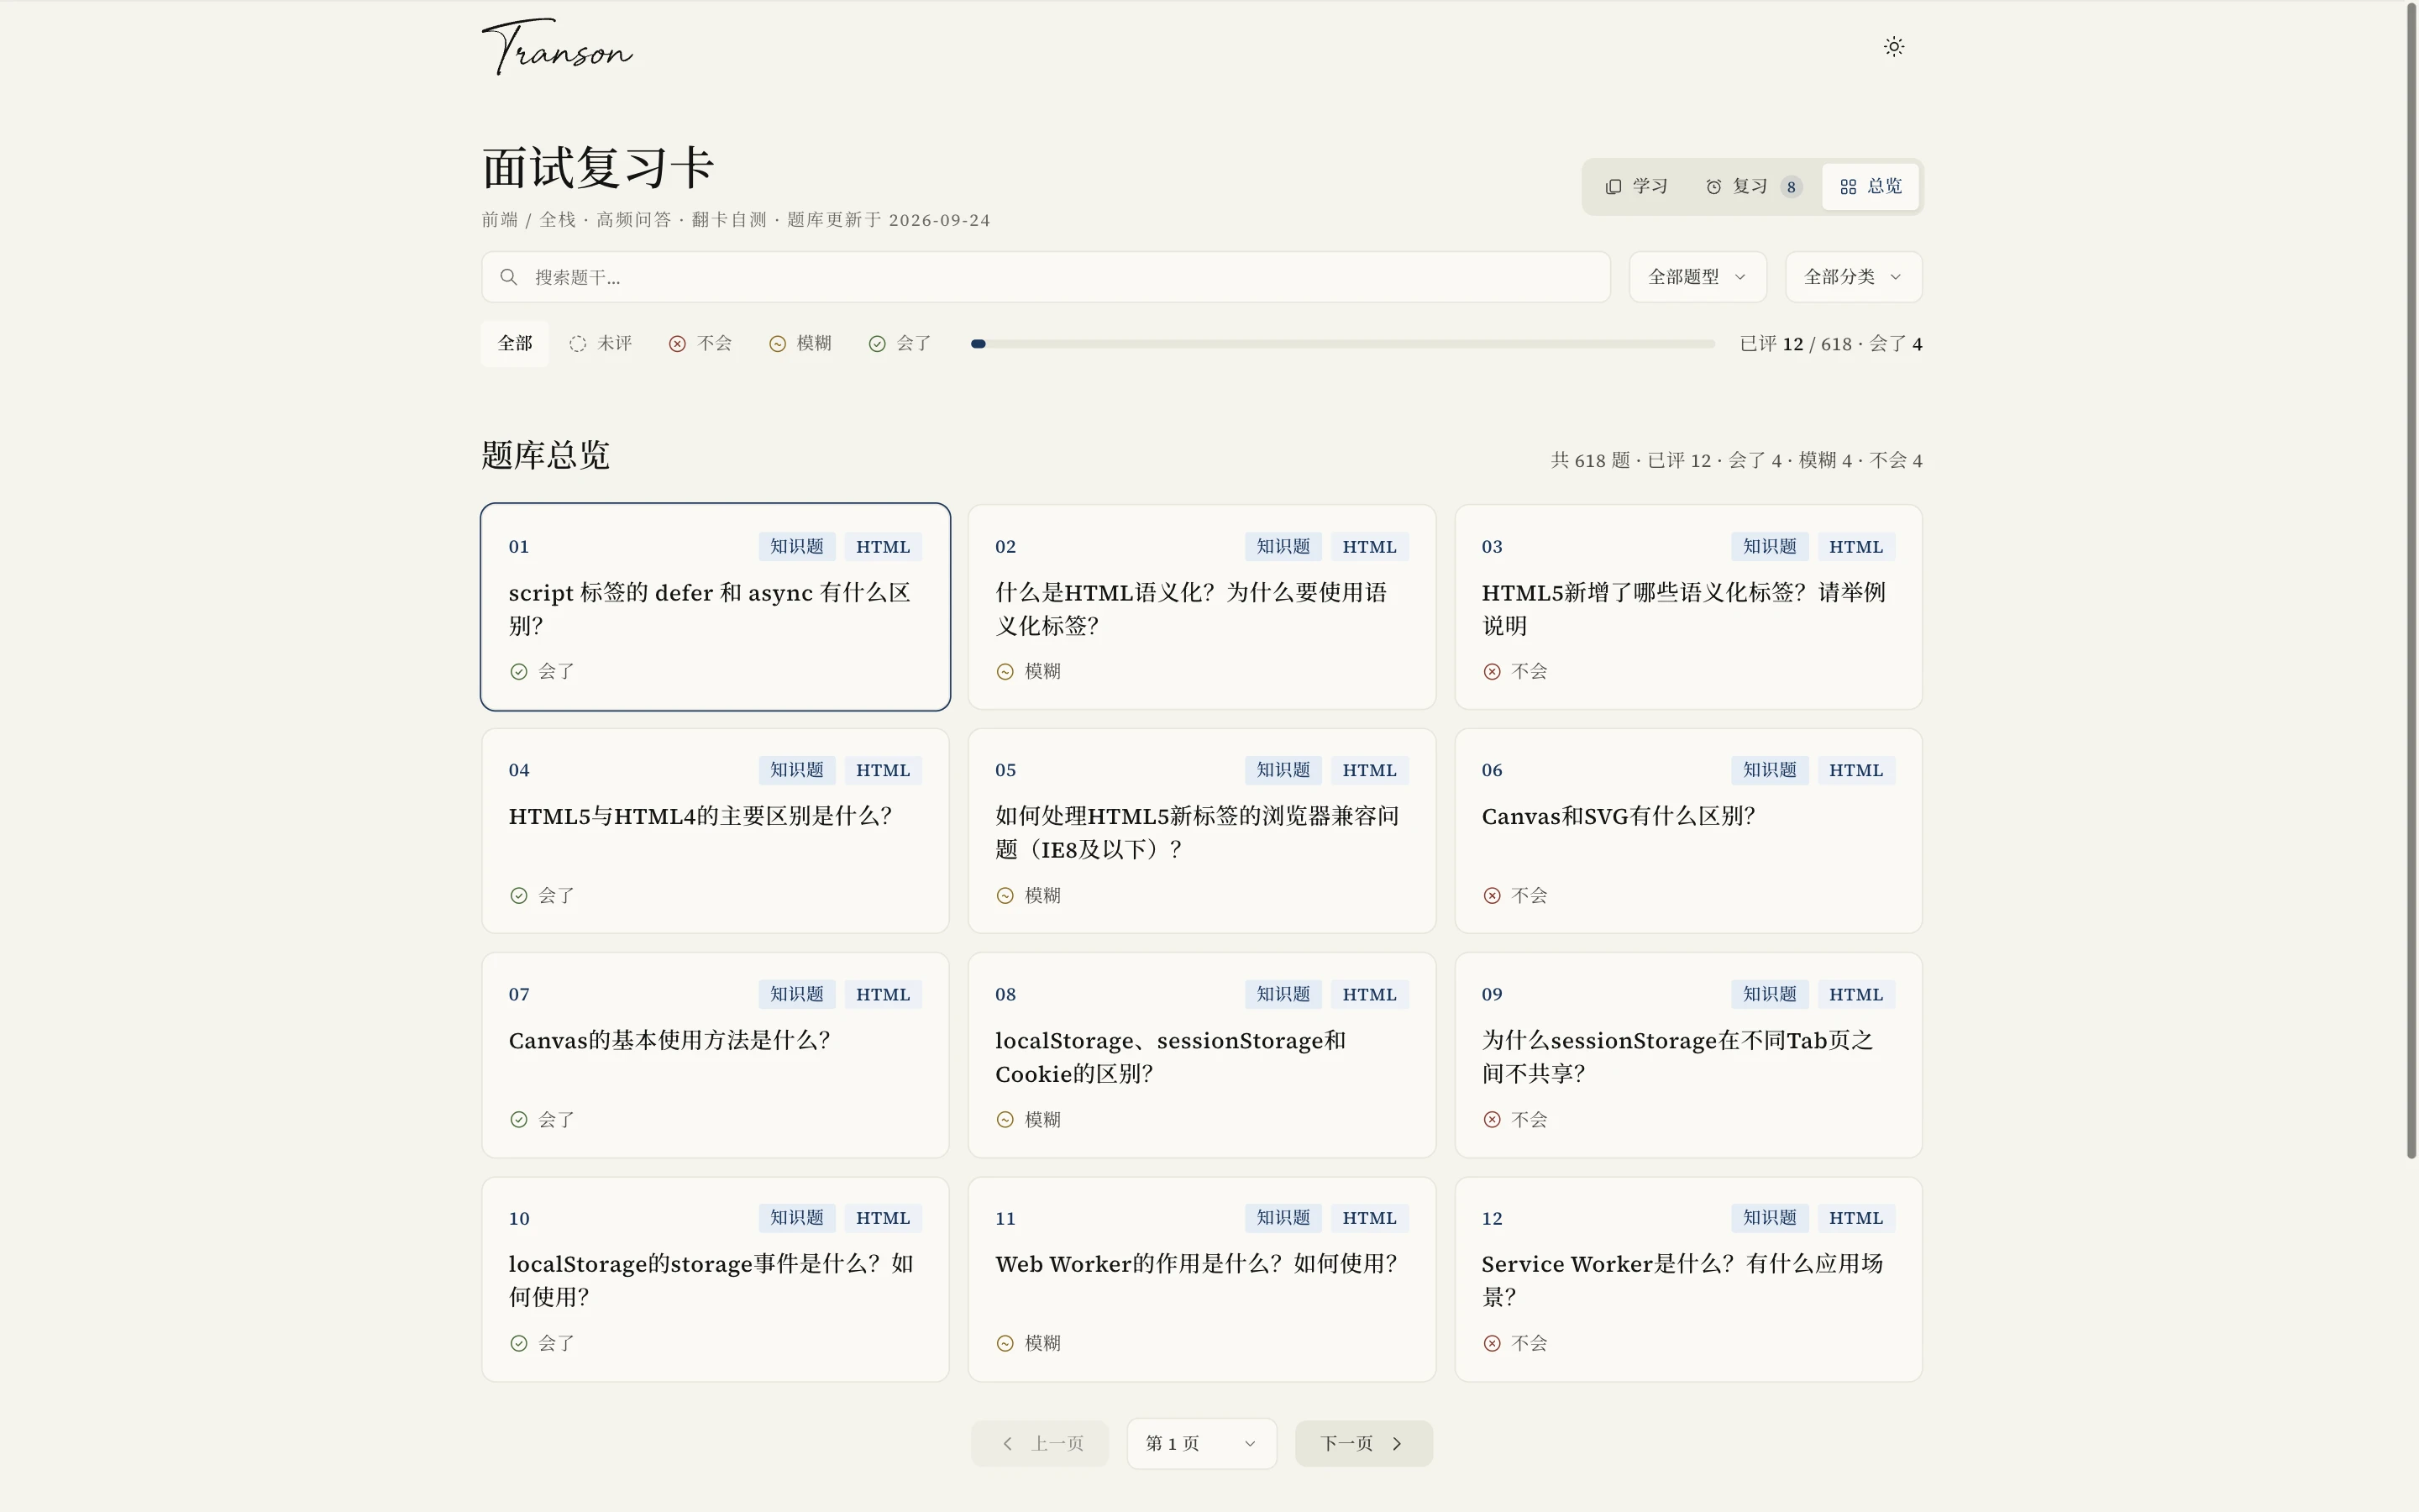Click the 不会 cross icon on card 06
The height and width of the screenshot is (1512, 2419).
(1492, 896)
